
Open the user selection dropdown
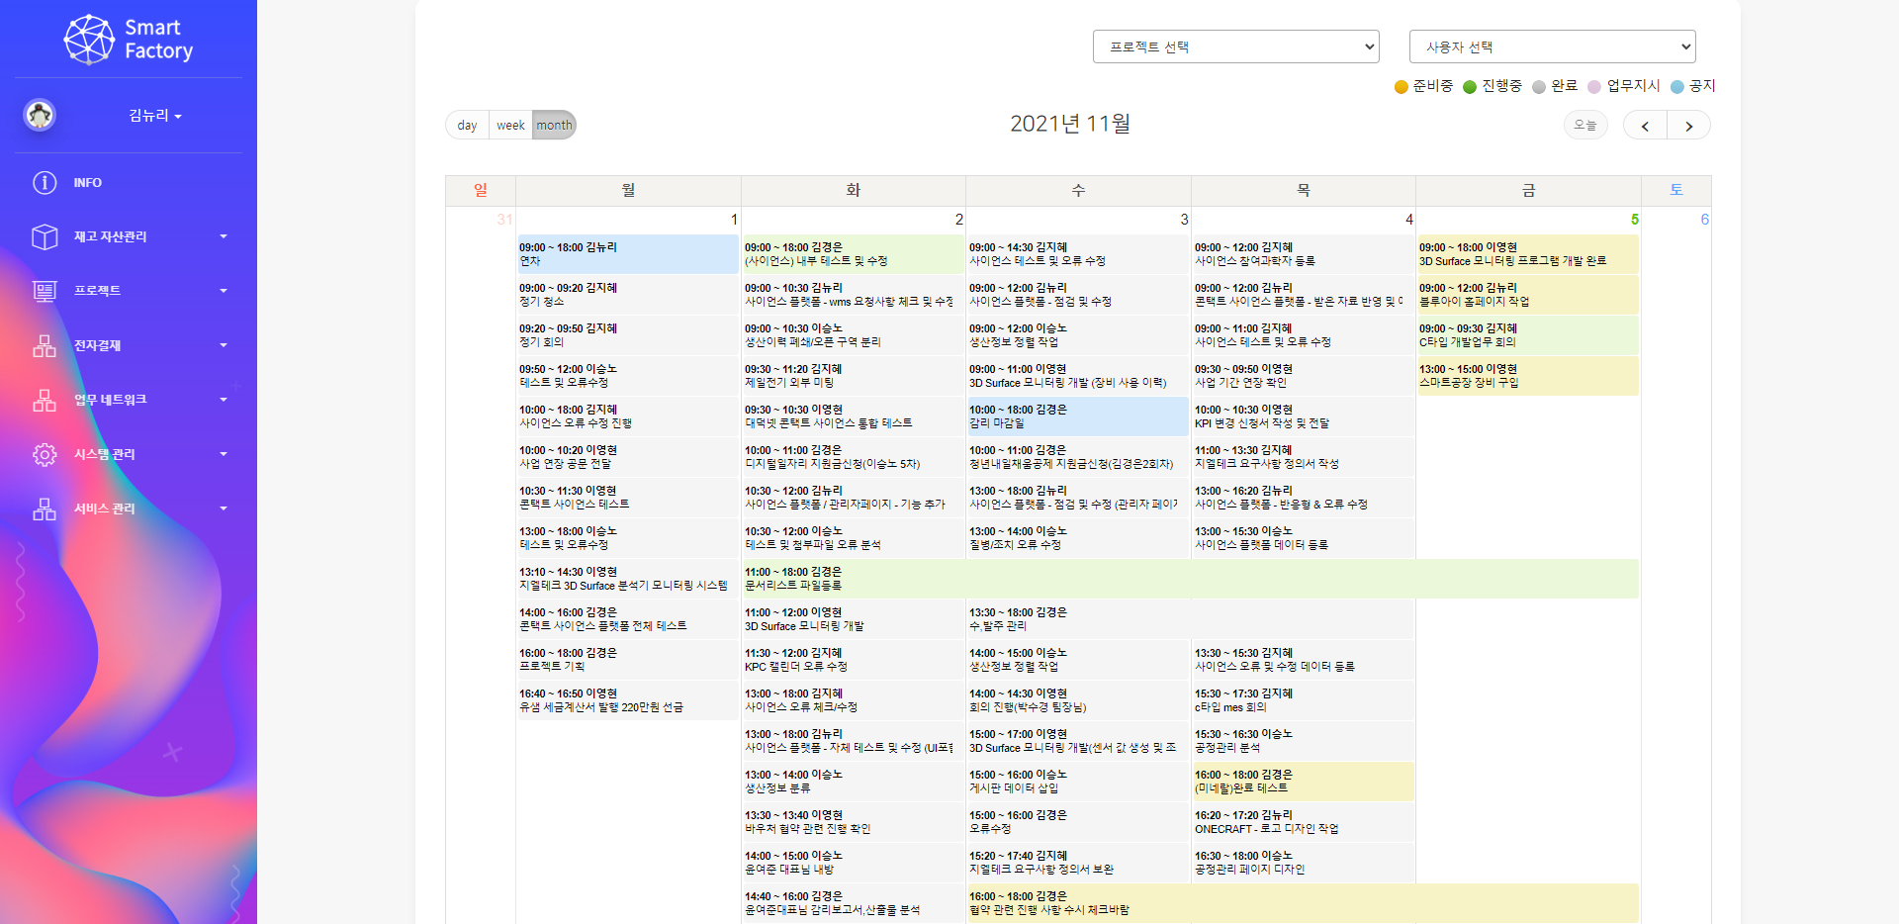(1552, 46)
